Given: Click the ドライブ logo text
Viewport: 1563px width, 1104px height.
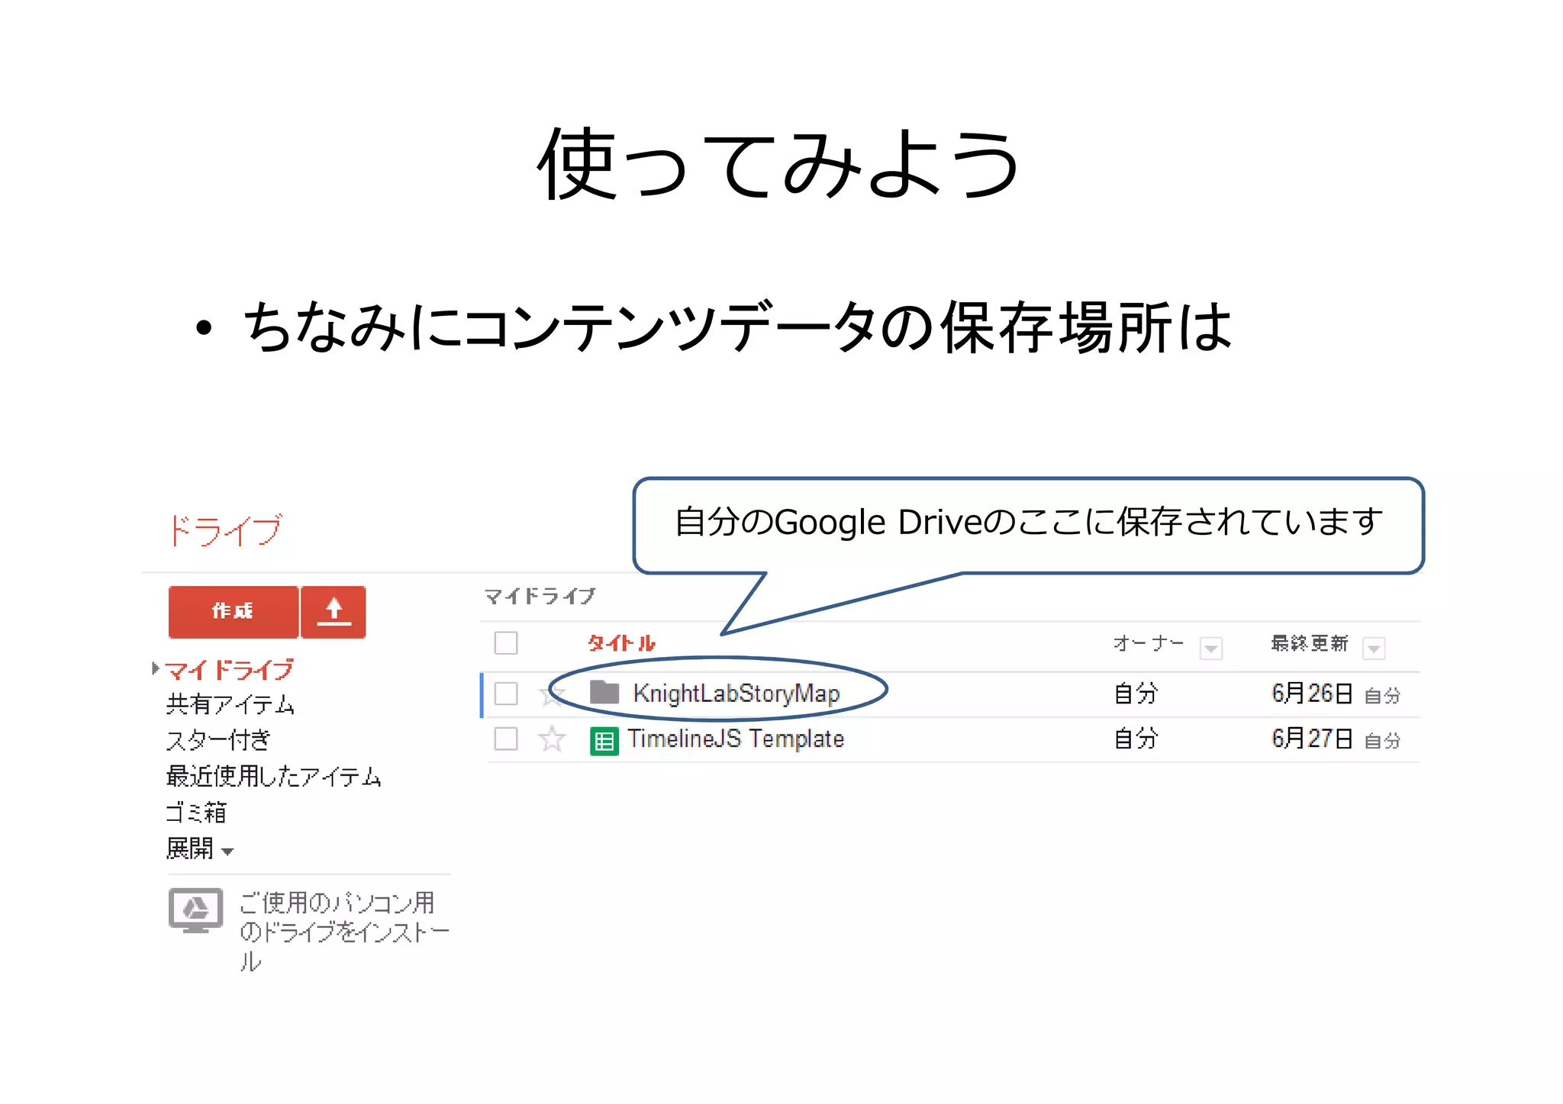Looking at the screenshot, I should tap(224, 530).
